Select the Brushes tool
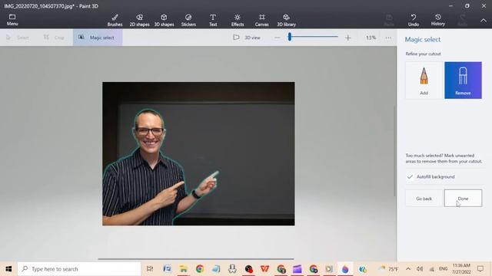492x276 pixels. tap(115, 20)
